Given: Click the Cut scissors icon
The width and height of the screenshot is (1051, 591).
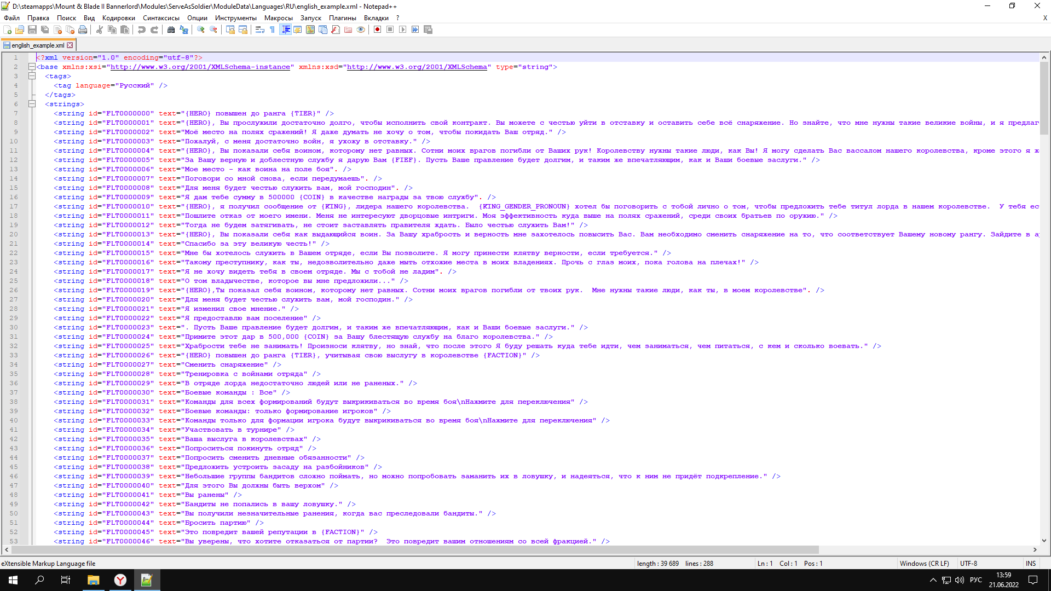Looking at the screenshot, I should 100,30.
